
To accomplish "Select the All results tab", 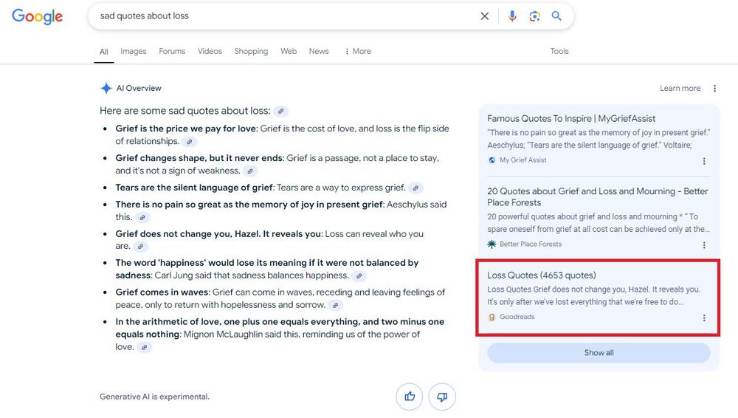I will coord(103,52).
